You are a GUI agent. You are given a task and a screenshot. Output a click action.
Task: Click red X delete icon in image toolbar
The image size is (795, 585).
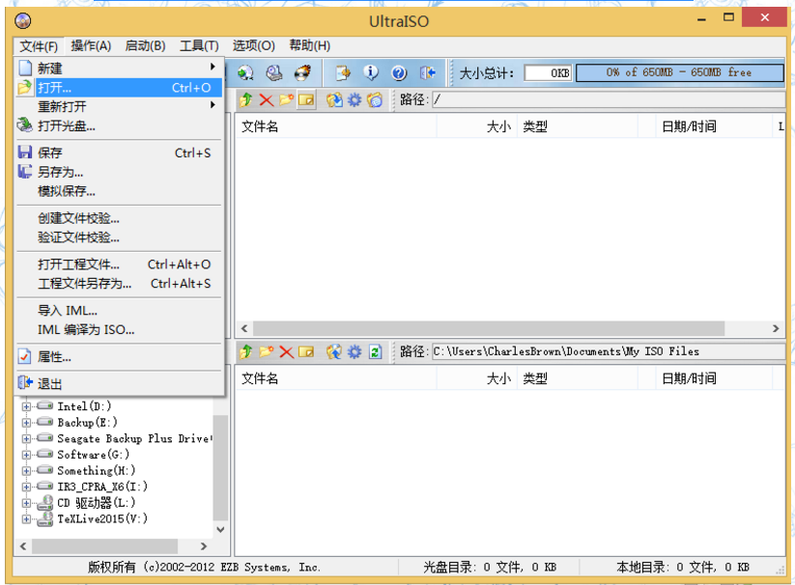tap(267, 99)
